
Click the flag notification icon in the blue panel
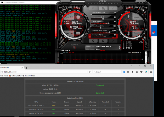pos(154,33)
